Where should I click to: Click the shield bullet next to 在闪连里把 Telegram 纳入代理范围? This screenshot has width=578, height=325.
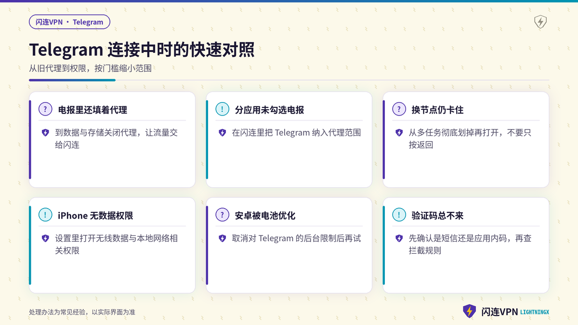tap(222, 133)
